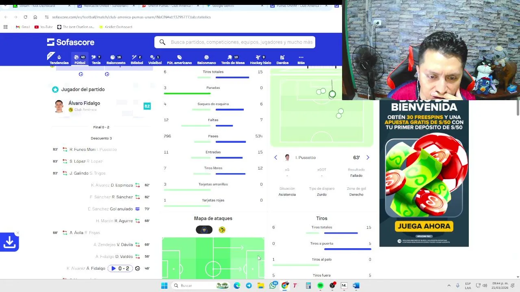Image resolution: width=520 pixels, height=292 pixels.
Task: Click the browser address bar URL
Action: tap(131, 17)
